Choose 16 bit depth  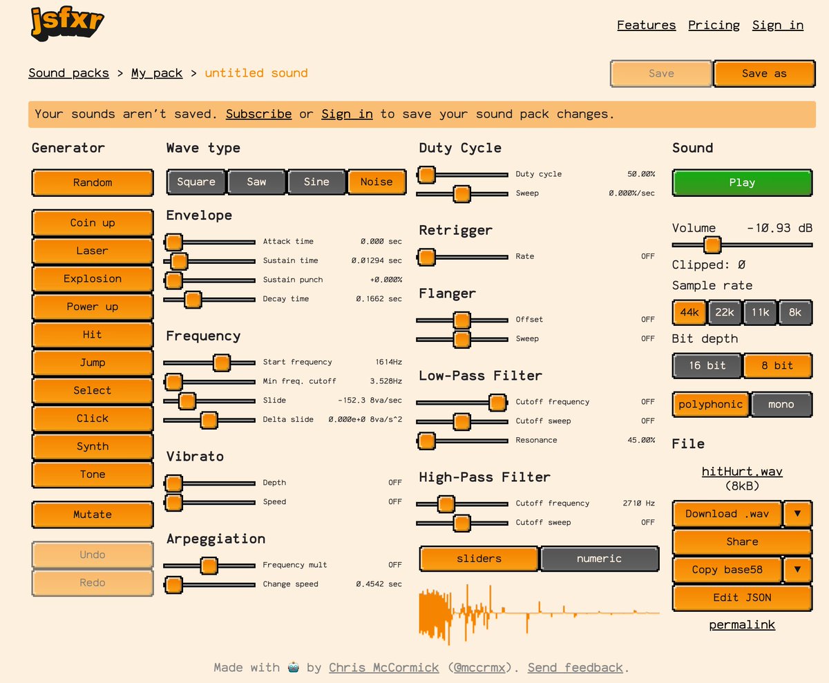(707, 365)
